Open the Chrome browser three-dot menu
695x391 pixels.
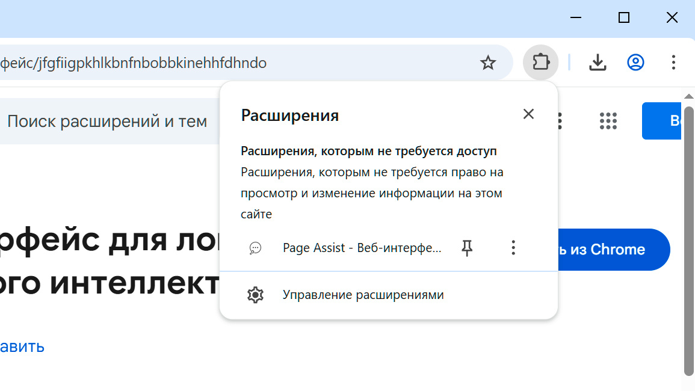tap(673, 62)
